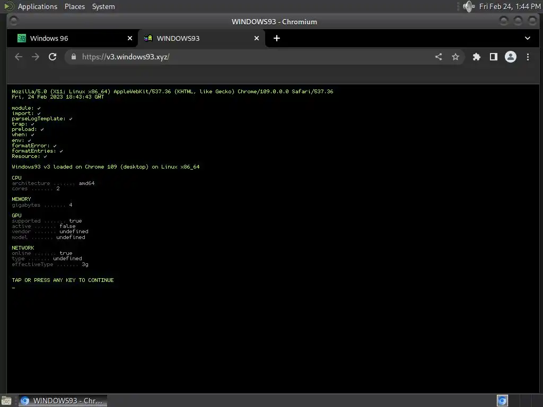
Task: Click the Resource check line
Action: click(30, 156)
